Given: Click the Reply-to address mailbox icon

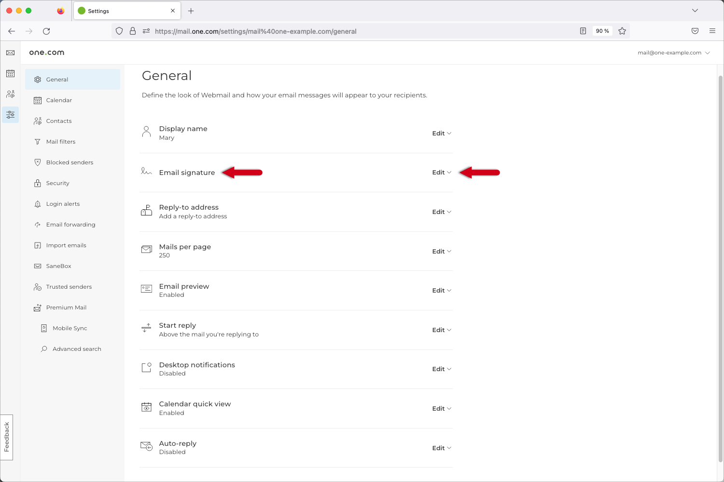Looking at the screenshot, I should pos(146,211).
